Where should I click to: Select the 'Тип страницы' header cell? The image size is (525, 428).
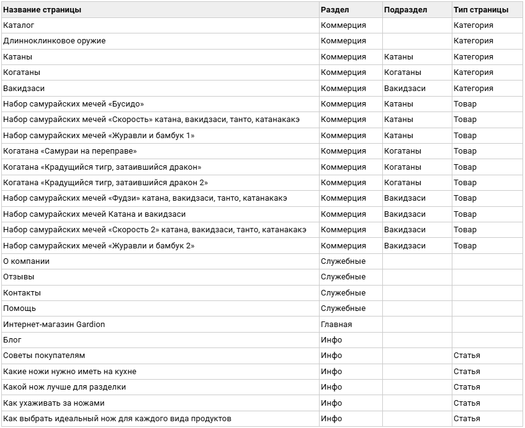coord(487,10)
